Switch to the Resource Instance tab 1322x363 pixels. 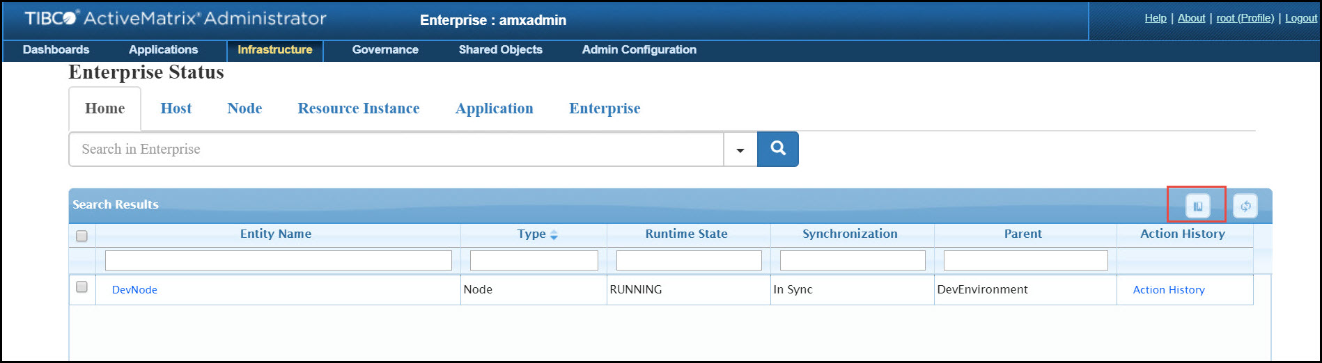(x=358, y=108)
